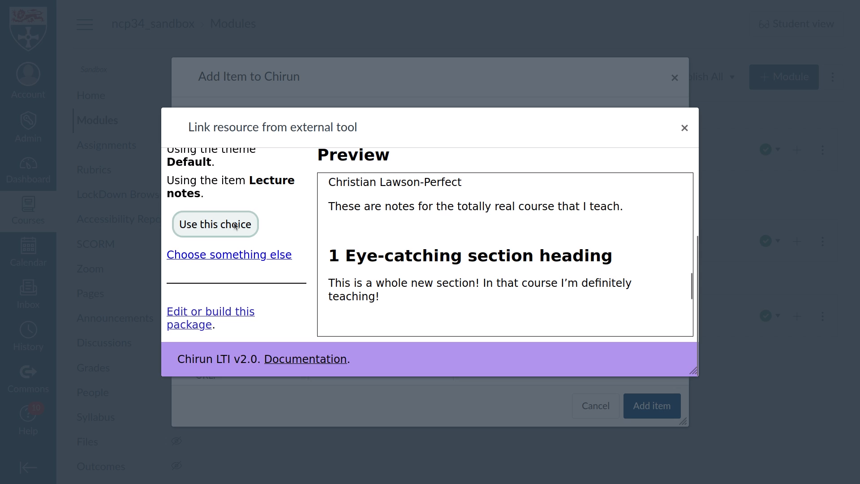Click the external tool dialog resize handle
This screenshot has height=484, width=860.
[x=693, y=371]
